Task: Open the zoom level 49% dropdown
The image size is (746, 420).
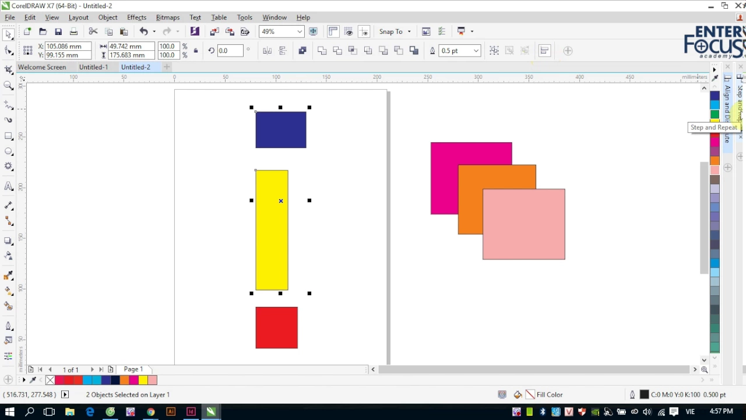Action: [300, 32]
